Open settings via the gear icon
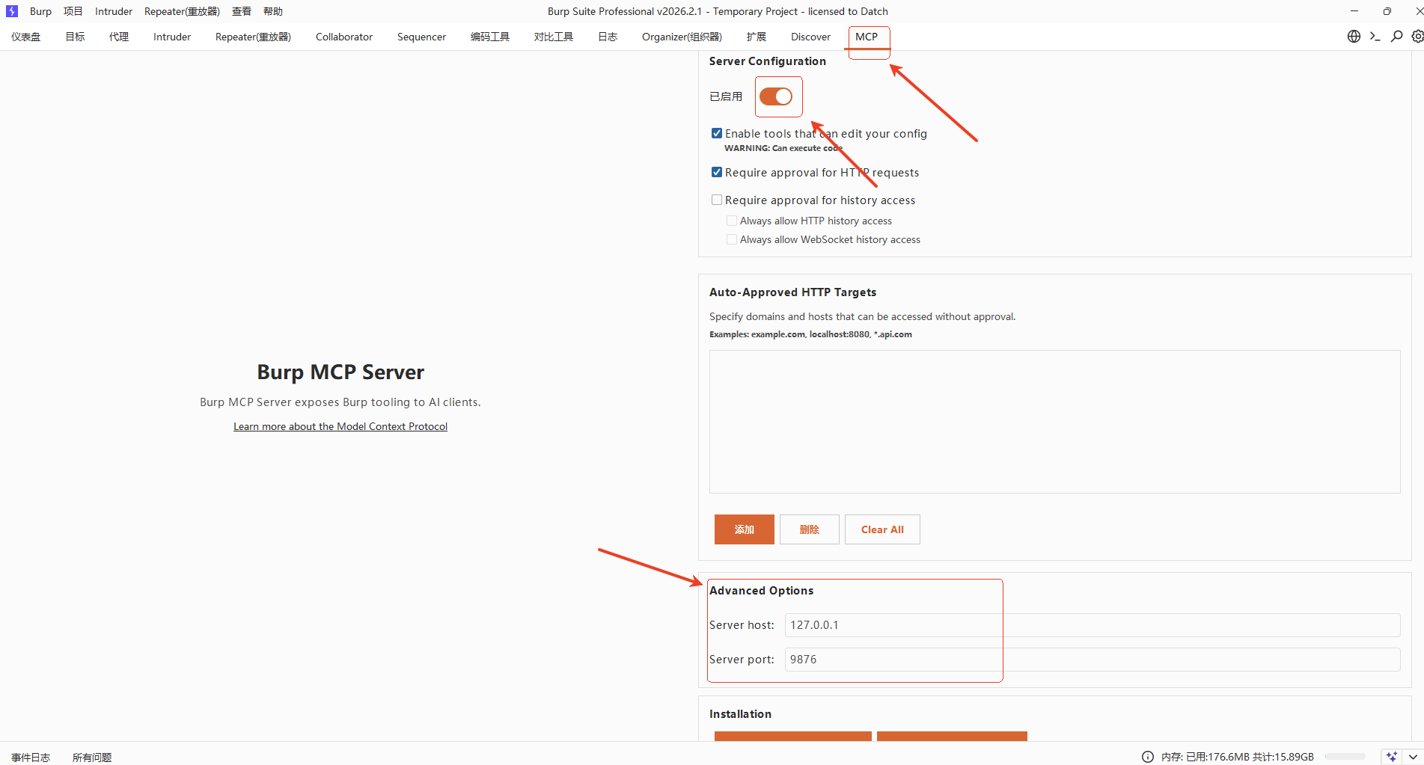Screen dimensions: 1424x765 tap(1417, 37)
